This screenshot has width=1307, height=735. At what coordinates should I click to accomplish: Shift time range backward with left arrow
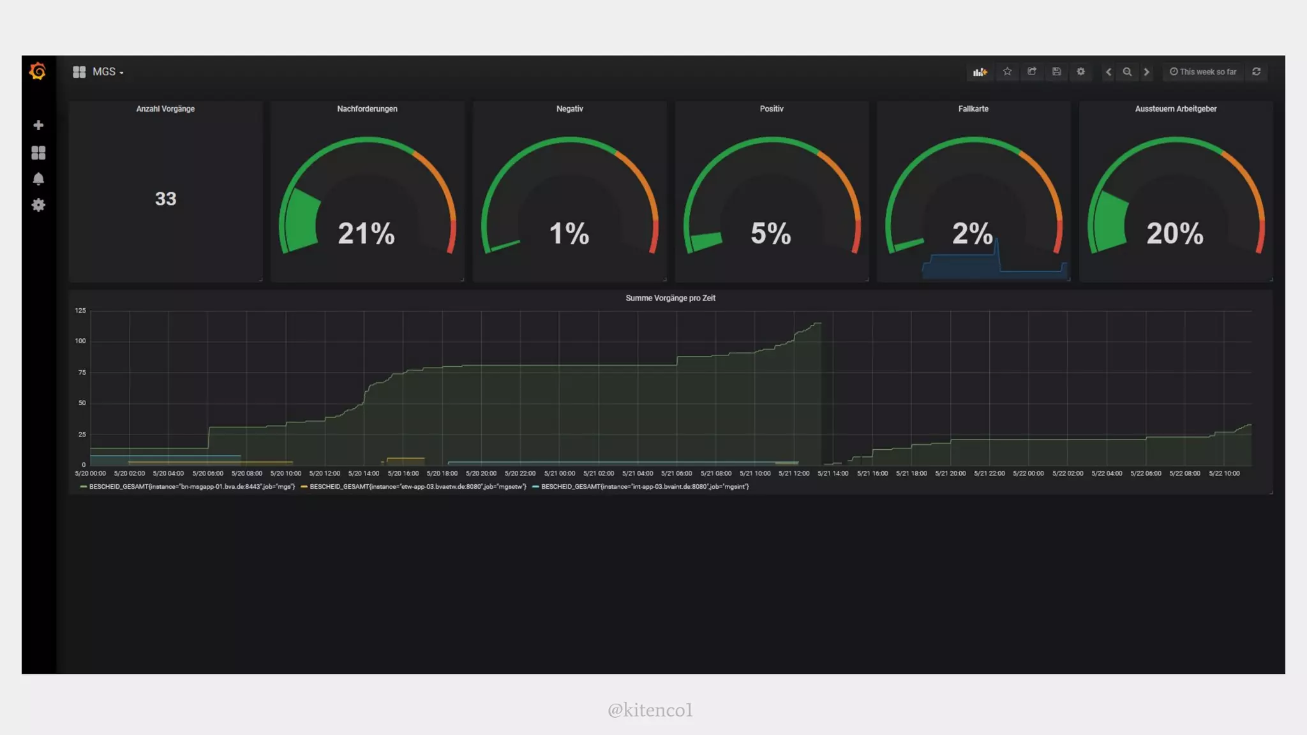click(1109, 72)
